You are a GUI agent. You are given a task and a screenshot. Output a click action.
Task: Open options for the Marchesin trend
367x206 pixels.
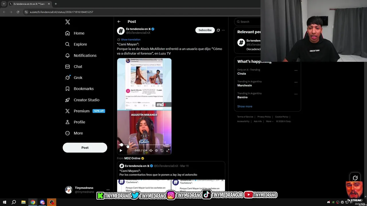coord(296,82)
